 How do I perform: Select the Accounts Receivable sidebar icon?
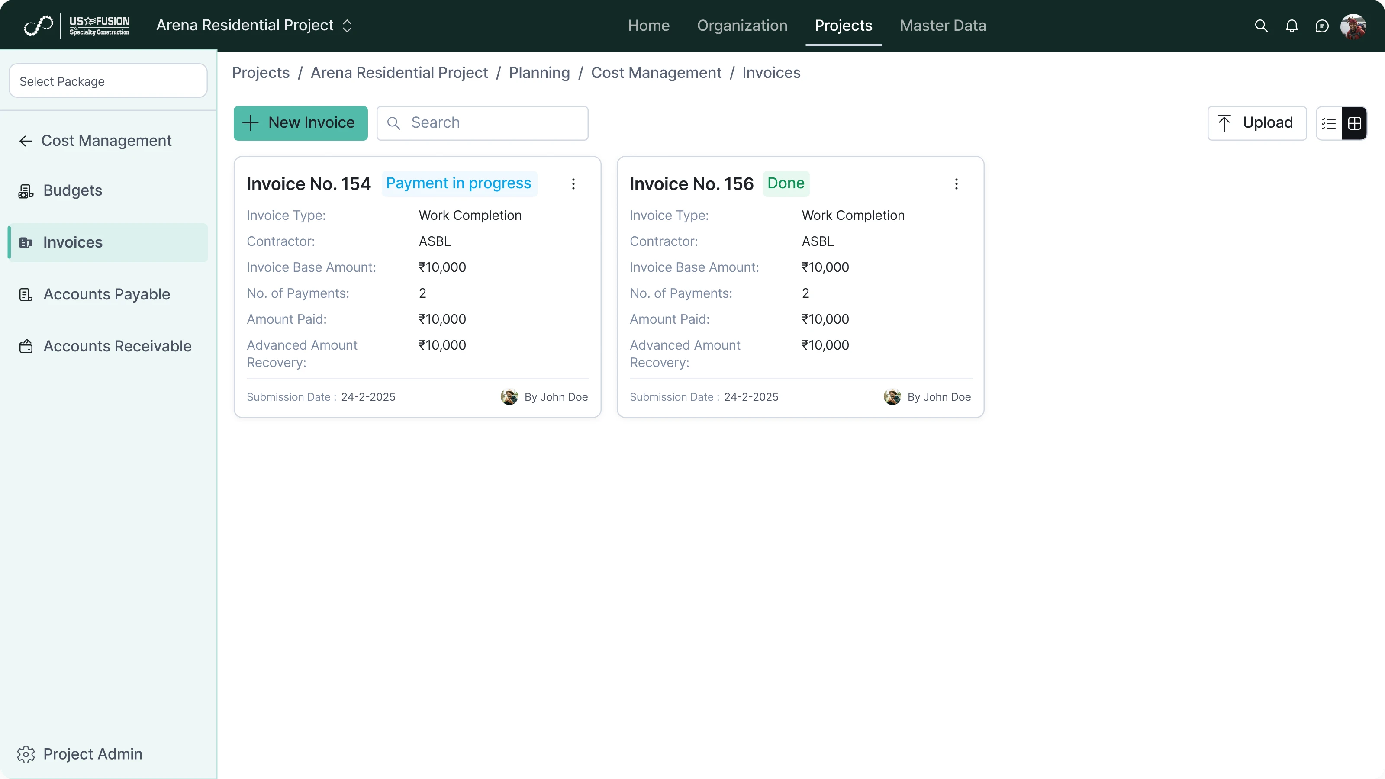[25, 346]
